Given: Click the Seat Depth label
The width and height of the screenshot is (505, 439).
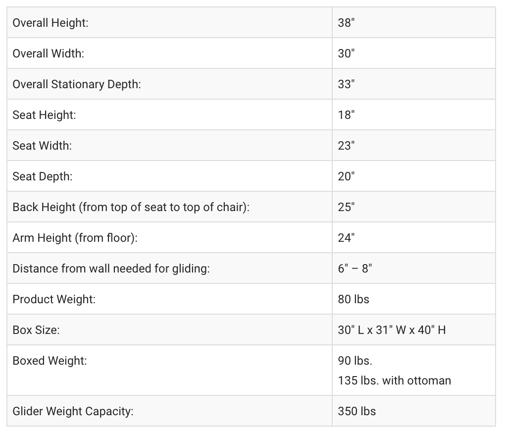Looking at the screenshot, I should point(43,176).
